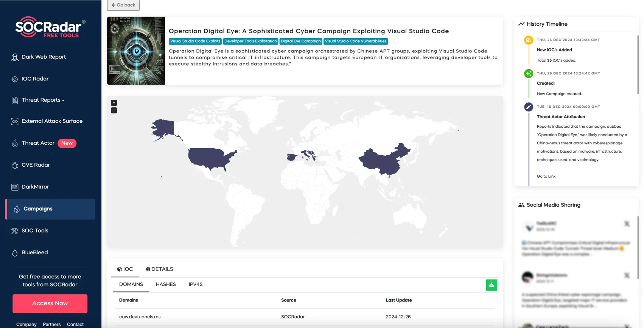Screen dimensions: 644x328
Task: Open IOC Radar from sidebar
Action: click(35, 79)
